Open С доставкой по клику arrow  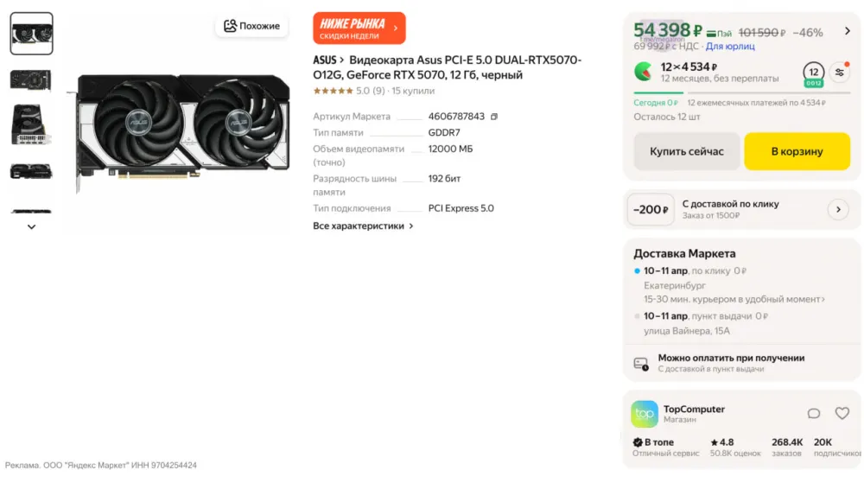tap(837, 209)
